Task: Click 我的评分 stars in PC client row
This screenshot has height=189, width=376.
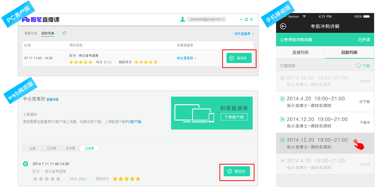Action: click(x=146, y=62)
